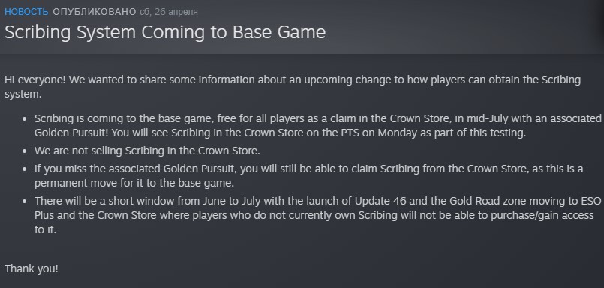Viewport: 604px width, 288px height.
Task: Click the Hi everyone! intro paragraph
Action: pyautogui.click(x=293, y=87)
